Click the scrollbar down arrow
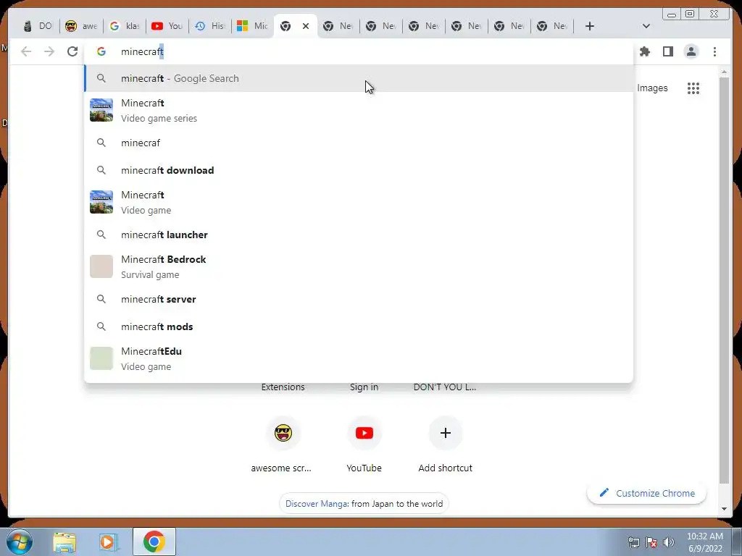This screenshot has height=556, width=742. click(724, 509)
